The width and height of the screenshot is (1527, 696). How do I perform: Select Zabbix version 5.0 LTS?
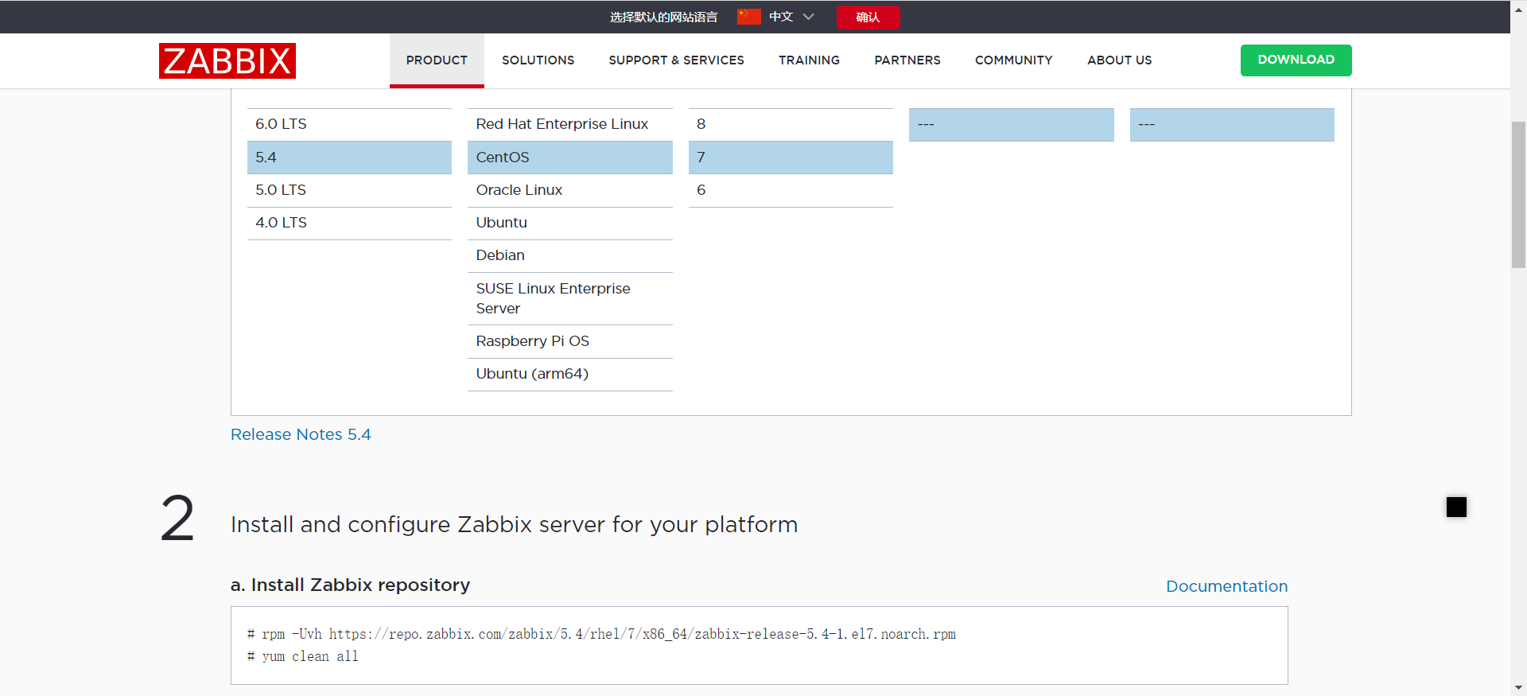tap(349, 190)
